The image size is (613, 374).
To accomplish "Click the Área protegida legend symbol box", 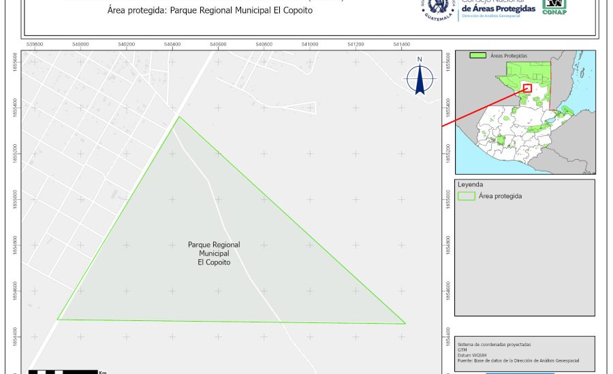I will click(467, 196).
